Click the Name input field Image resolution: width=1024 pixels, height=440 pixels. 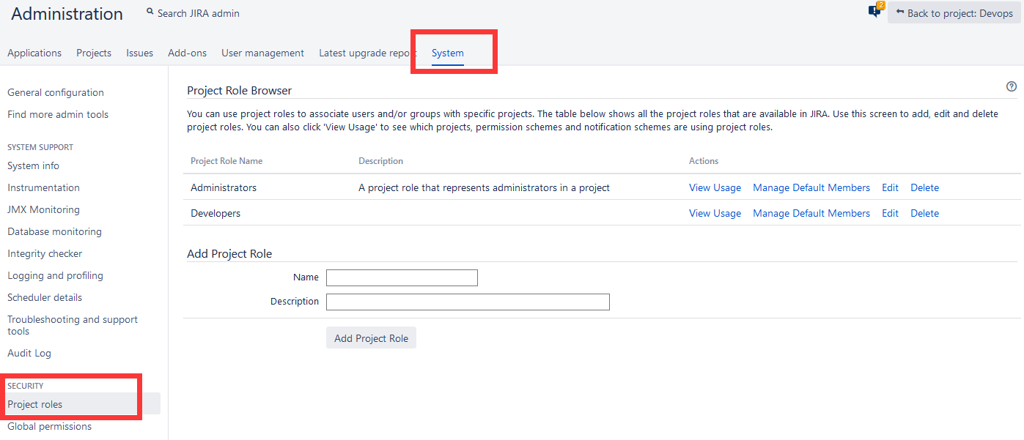402,277
